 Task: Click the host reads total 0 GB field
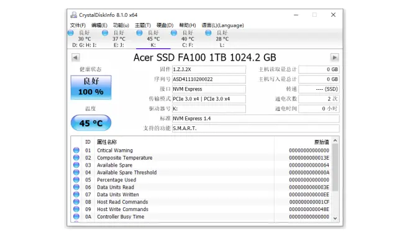point(319,69)
